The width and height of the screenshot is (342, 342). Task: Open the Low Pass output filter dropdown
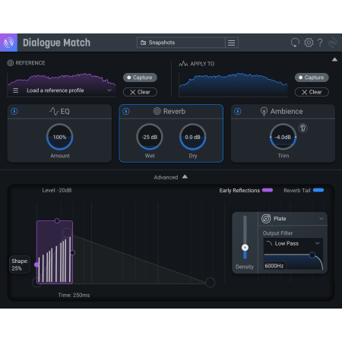[293, 243]
